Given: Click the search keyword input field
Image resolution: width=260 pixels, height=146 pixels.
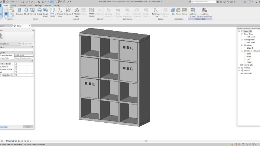Looking at the screenshot, I should click(x=203, y=1).
